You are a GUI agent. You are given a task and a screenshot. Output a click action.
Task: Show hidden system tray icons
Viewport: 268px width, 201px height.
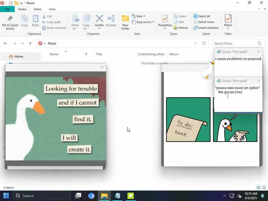[224, 196]
